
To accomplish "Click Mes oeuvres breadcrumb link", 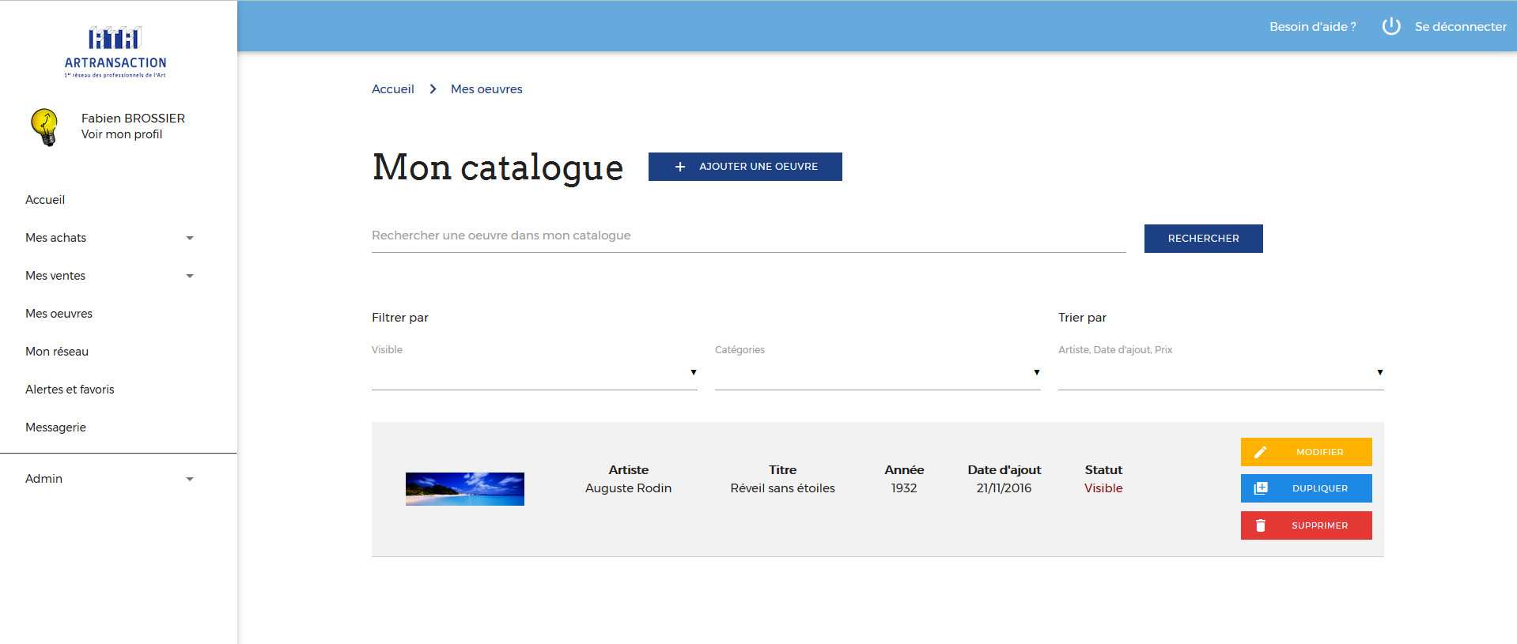I will coord(486,89).
